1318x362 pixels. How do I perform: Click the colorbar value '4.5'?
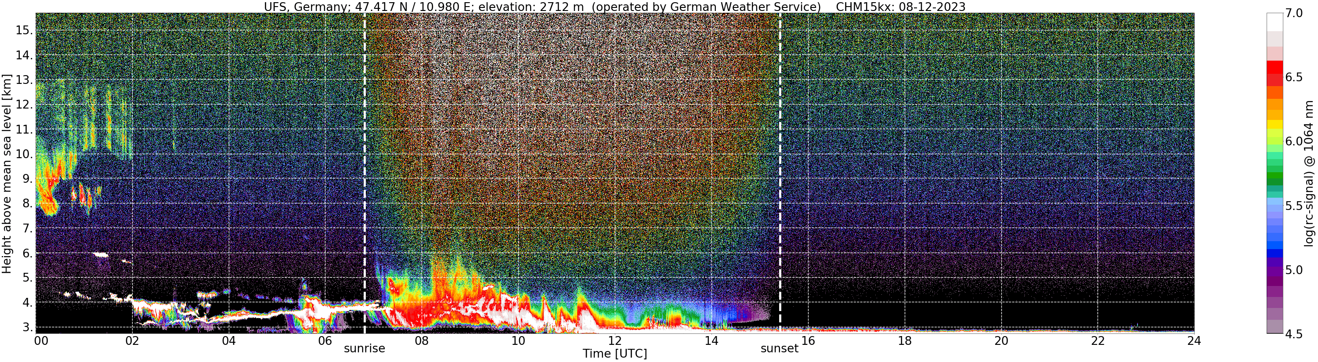(x=1294, y=334)
